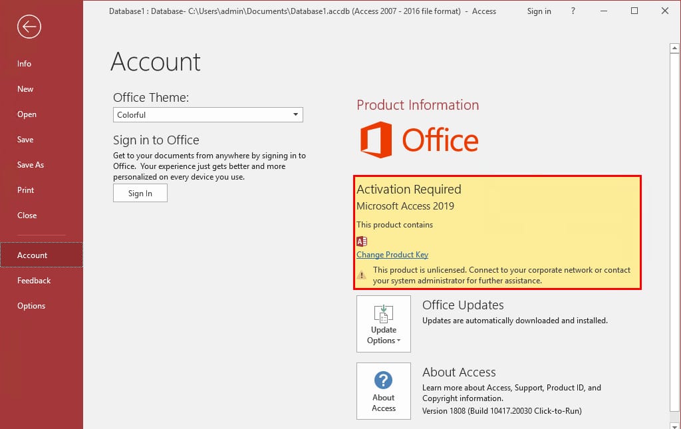
Task: Open the help question mark in title bar
Action: pos(573,11)
